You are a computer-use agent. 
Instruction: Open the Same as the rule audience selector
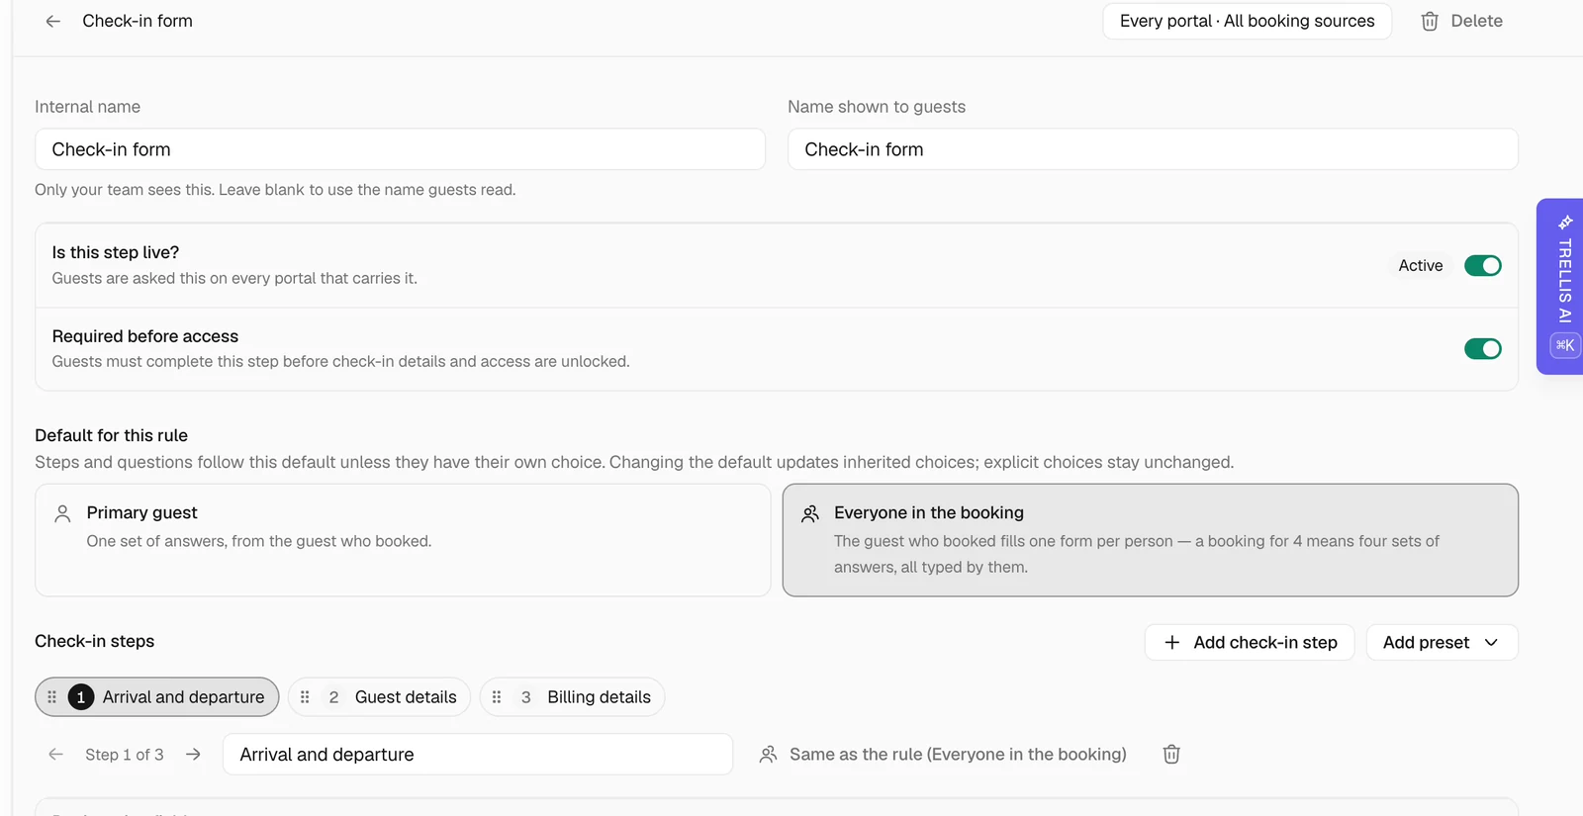[943, 755]
